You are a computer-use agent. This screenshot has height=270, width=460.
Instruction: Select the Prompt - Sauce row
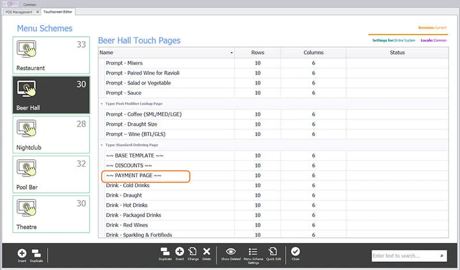[x=277, y=93]
